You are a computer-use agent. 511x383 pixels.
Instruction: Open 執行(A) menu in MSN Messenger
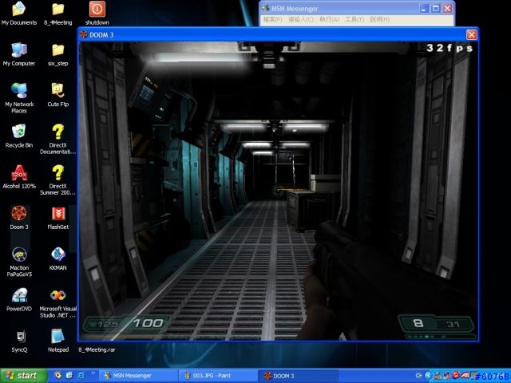coord(329,19)
